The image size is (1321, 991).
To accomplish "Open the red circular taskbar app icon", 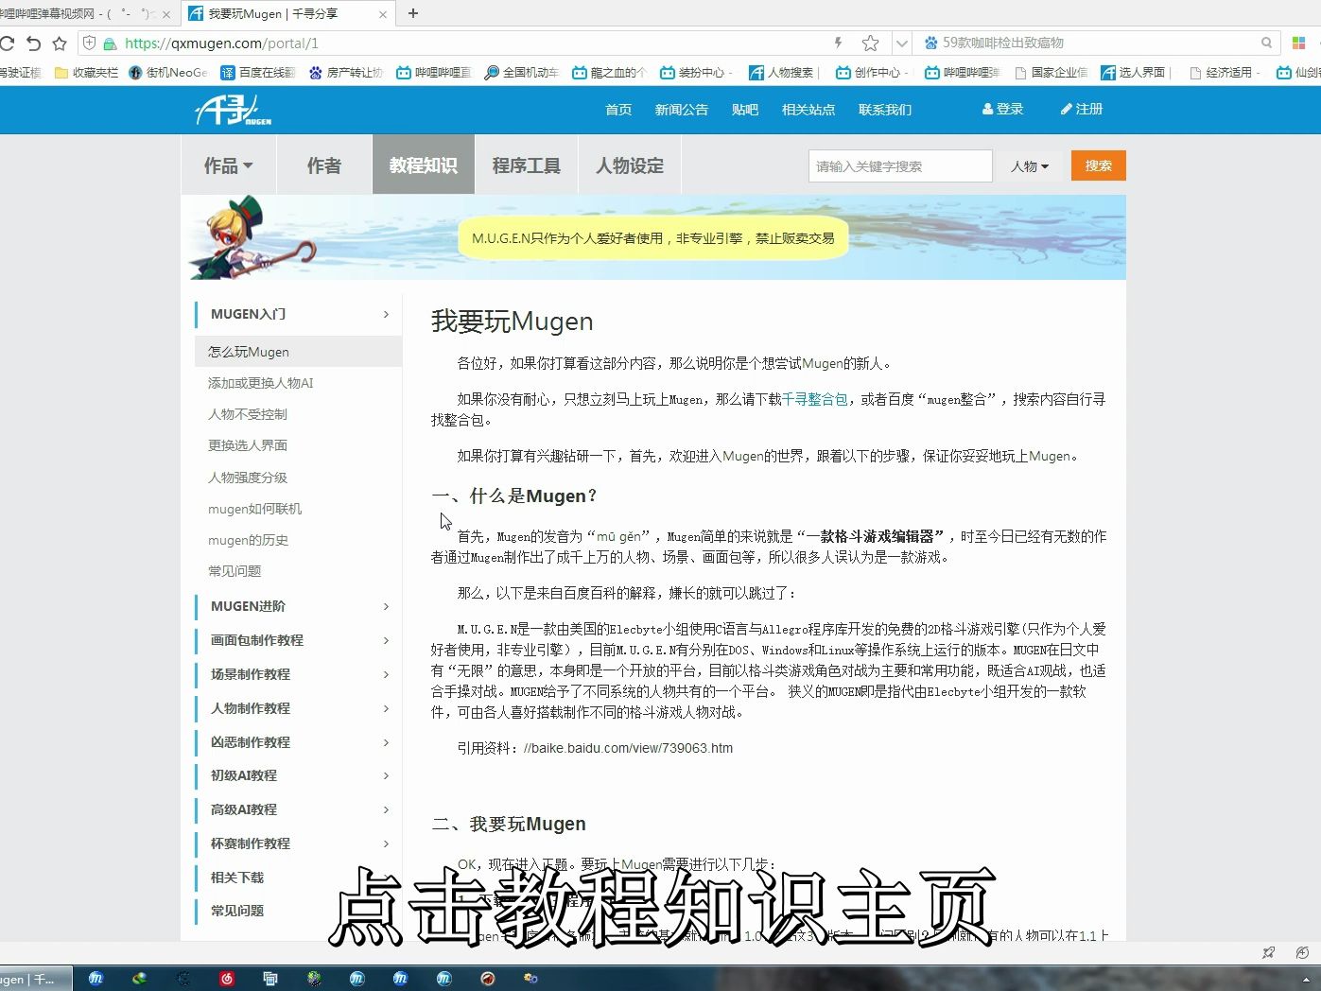I will tap(227, 979).
